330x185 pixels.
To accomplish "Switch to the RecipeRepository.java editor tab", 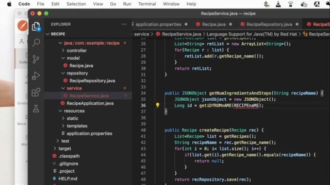I will click(269, 24).
